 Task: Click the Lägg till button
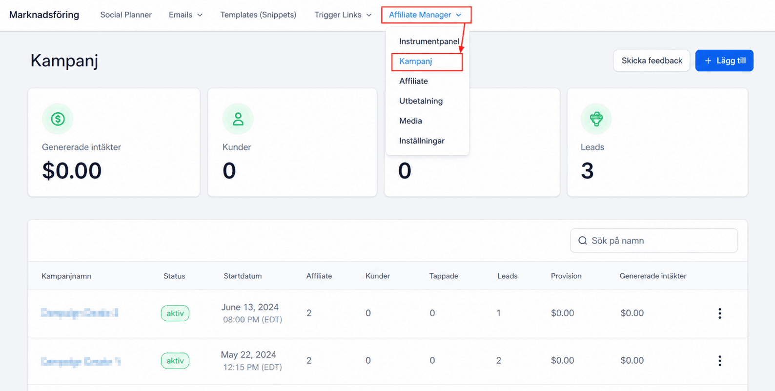coord(724,61)
